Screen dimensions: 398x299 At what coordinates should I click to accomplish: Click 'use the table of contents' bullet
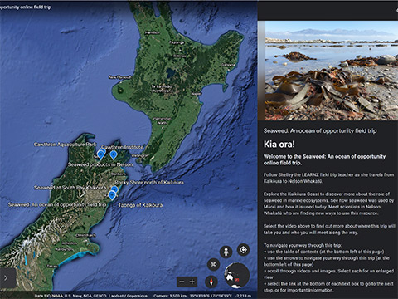click(x=323, y=252)
